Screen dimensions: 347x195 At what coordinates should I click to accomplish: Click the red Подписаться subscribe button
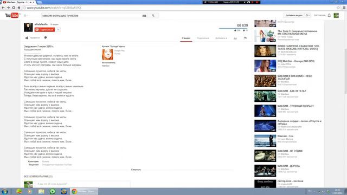pyautogui.click(x=44, y=30)
